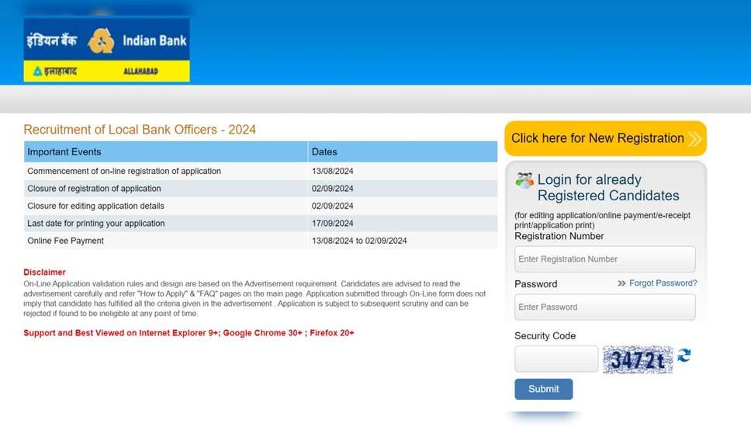The width and height of the screenshot is (751, 427).
Task: Click the registered candidates people icon
Action: coord(524,181)
